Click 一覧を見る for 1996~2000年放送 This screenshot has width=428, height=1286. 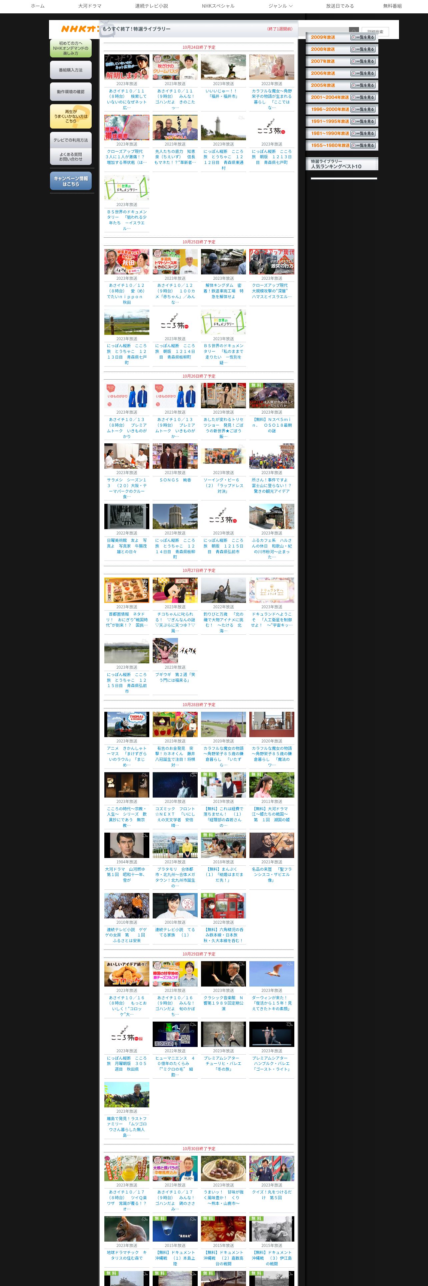tap(363, 109)
